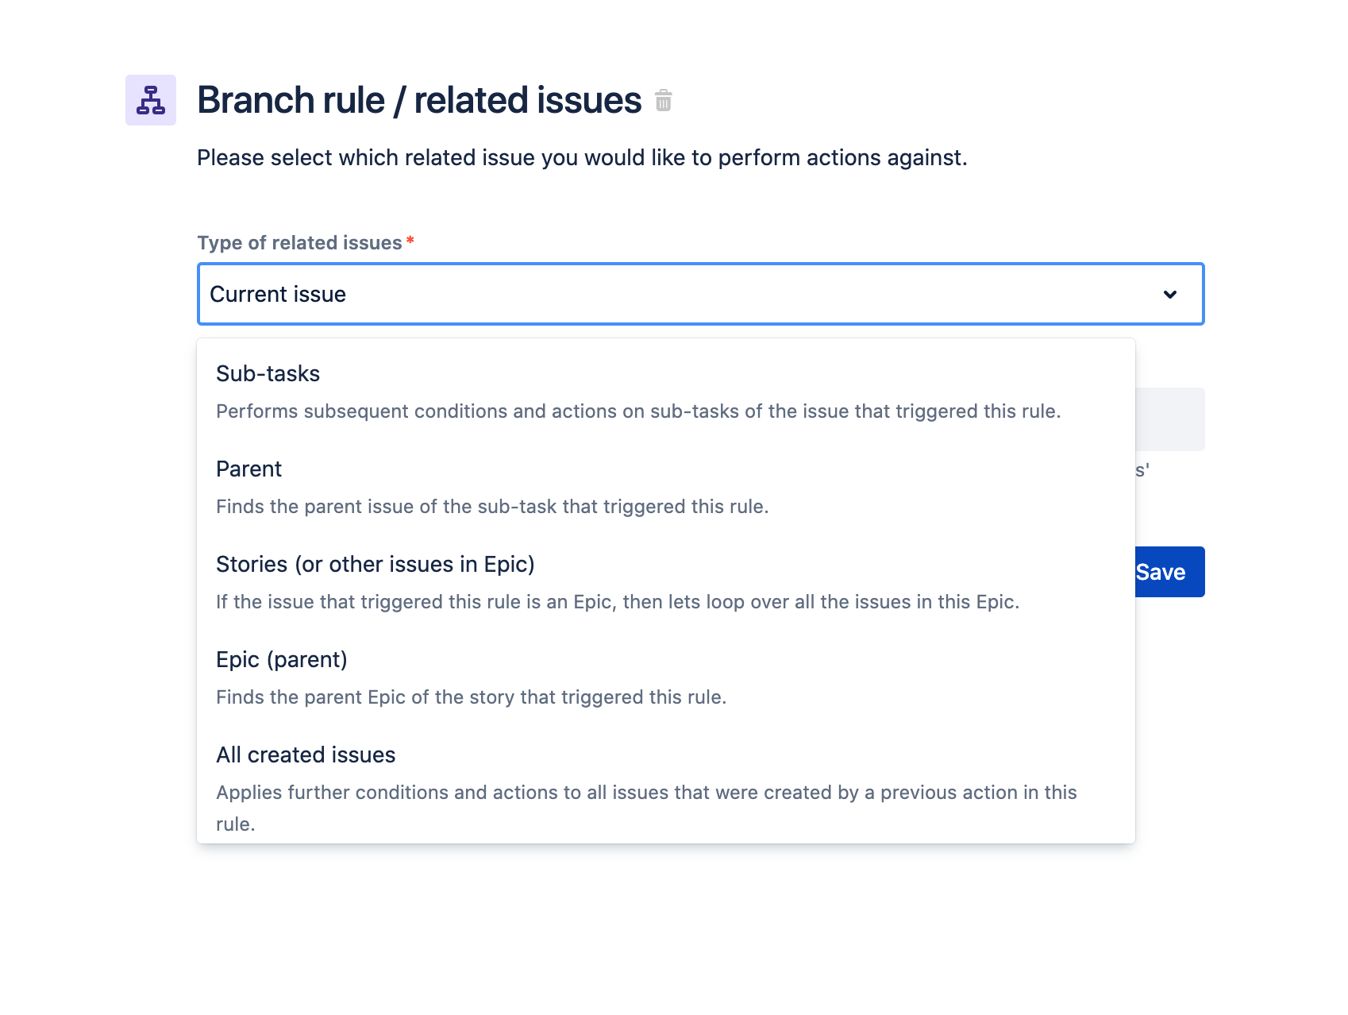Toggle the dropdown chevron arrow
Screen dimensions: 1348x1015
coord(1169,295)
